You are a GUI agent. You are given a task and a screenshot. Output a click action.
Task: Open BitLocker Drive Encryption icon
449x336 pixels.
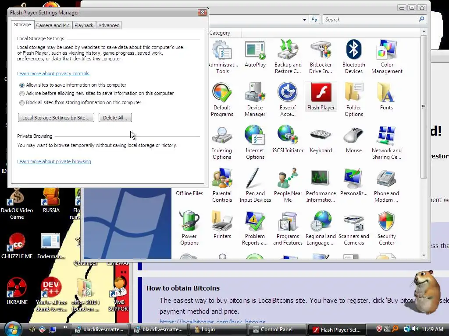(321, 56)
